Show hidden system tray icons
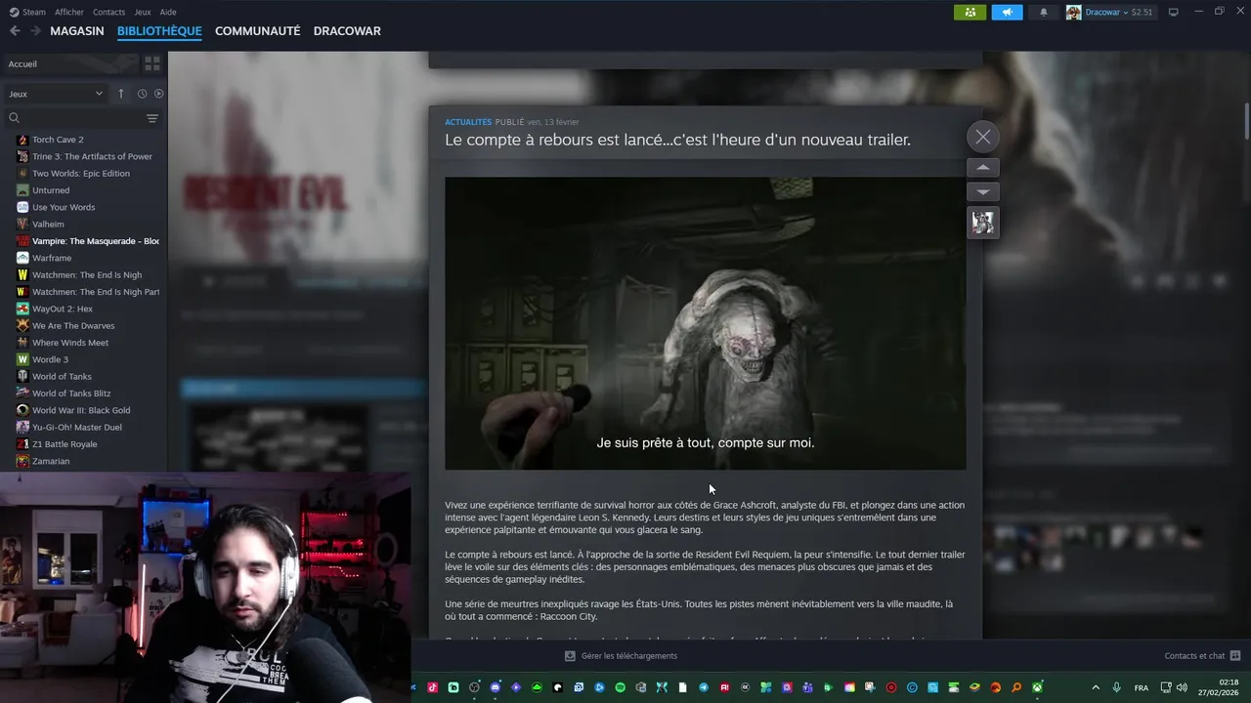 click(1095, 687)
